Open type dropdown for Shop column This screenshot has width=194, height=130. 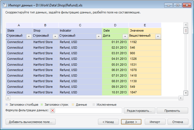click(55, 37)
